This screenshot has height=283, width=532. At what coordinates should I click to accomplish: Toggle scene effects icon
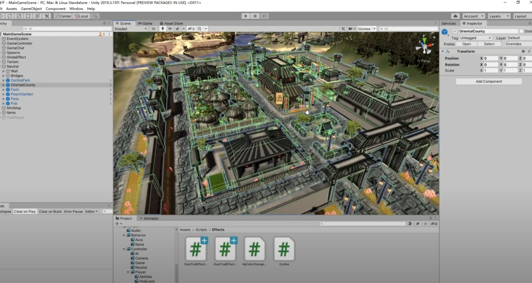(178, 29)
